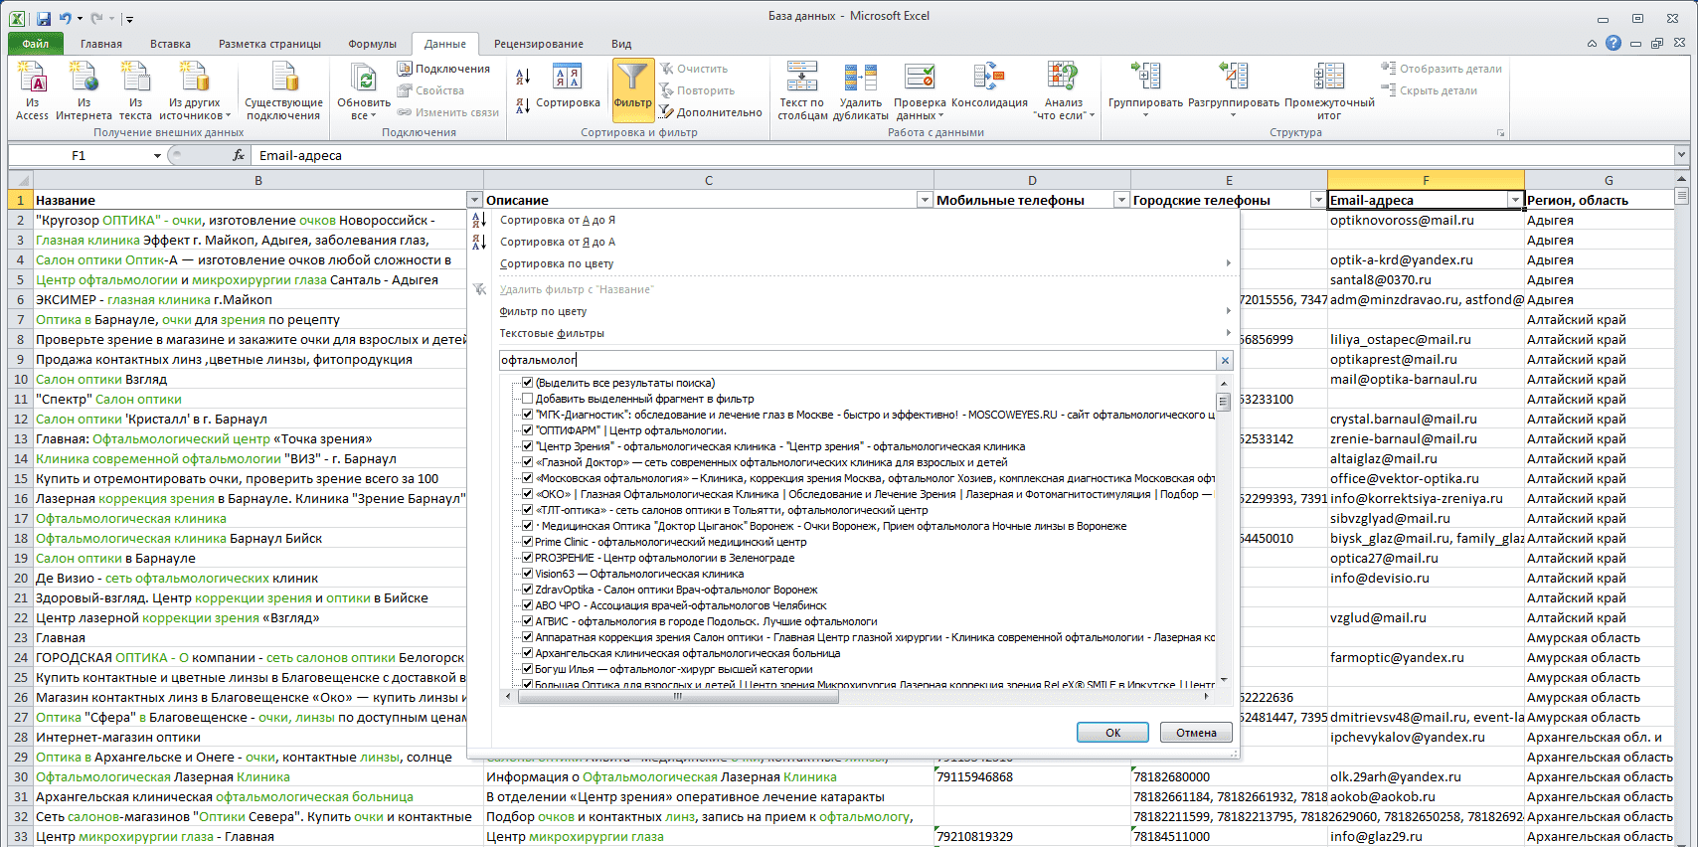Uncheck 'МГК-Диагностик' filter item

pyautogui.click(x=527, y=415)
